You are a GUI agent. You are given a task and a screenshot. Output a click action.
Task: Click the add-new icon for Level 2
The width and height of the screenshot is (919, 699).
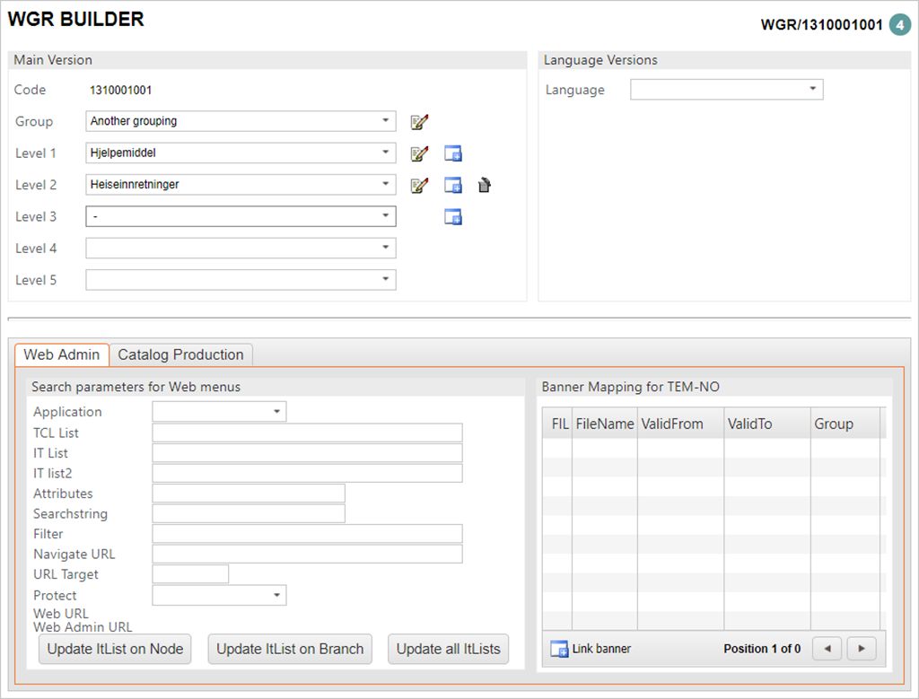tap(453, 186)
